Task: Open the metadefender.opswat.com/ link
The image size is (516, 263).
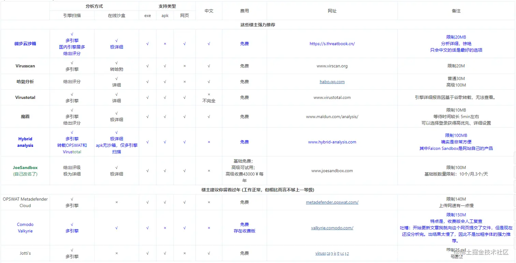Action: tap(332, 202)
